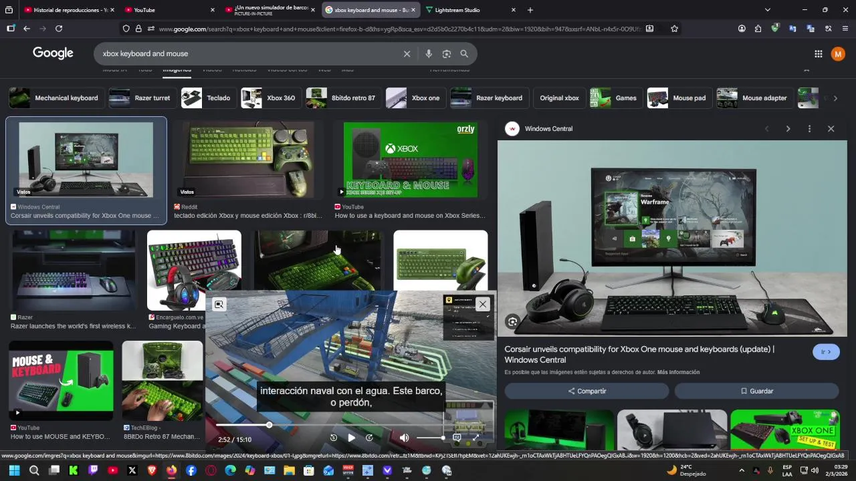Show next image in preview panel

(788, 129)
